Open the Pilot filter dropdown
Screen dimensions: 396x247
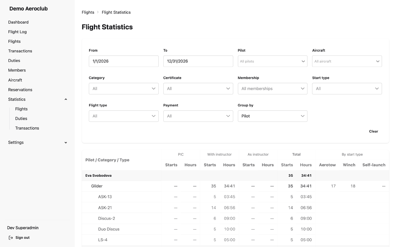click(273, 61)
